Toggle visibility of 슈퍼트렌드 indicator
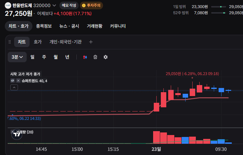The height and width of the screenshot is (155, 243). [13, 81]
